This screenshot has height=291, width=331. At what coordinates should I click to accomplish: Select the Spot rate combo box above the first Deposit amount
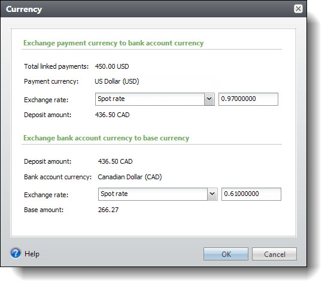pos(155,99)
